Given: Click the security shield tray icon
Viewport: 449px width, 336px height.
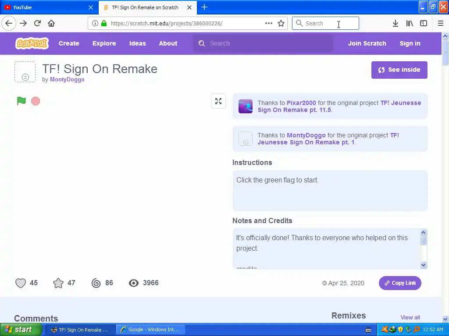Looking at the screenshot, I should pyautogui.click(x=400, y=329).
